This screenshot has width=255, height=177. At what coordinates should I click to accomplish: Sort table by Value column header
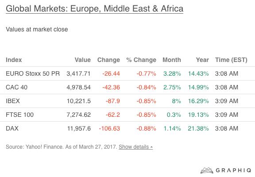83,60
